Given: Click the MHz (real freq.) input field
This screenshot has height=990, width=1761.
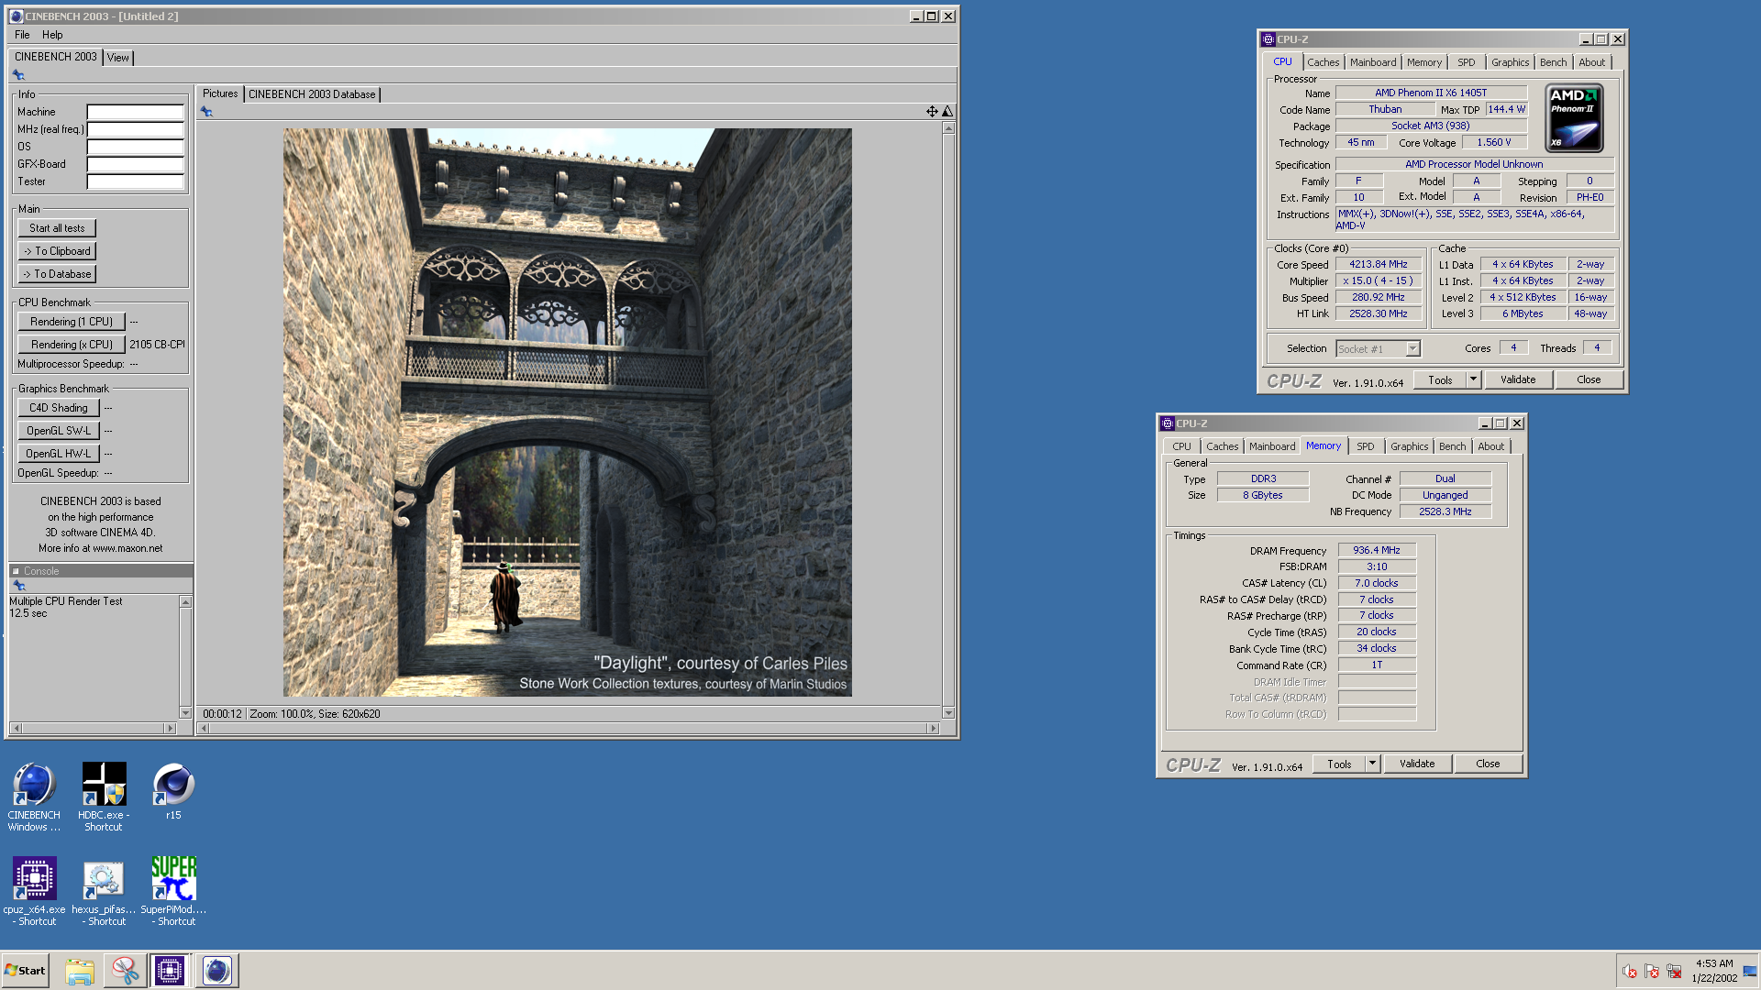Looking at the screenshot, I should point(136,129).
